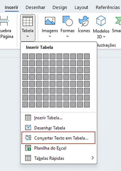The width and height of the screenshot is (121, 171).
Task: Expand the Modelos 3D dropdown chevron
Action: pos(104,37)
